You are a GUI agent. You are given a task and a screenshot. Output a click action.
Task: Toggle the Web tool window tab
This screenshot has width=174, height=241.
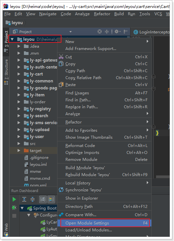[6, 229]
